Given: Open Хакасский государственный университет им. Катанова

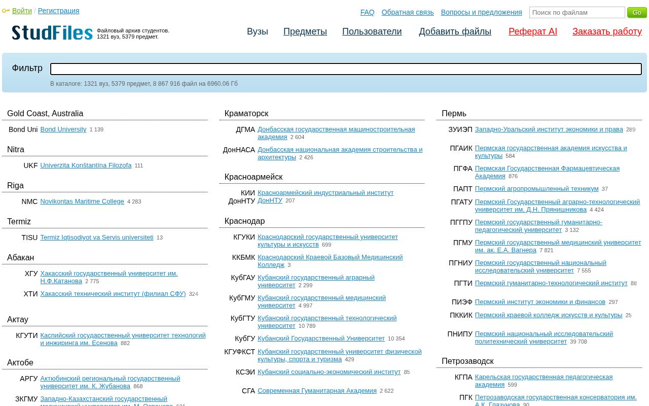Looking at the screenshot, I should 109,277.
